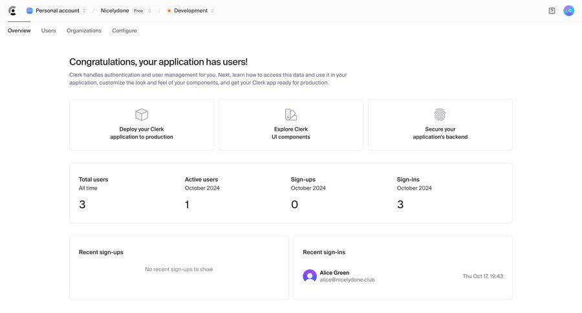
Task: Click the Thu Oct 17, 19:43 timestamp
Action: click(x=482, y=276)
